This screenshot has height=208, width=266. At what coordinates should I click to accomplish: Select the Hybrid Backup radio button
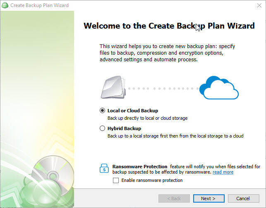tap(102, 128)
